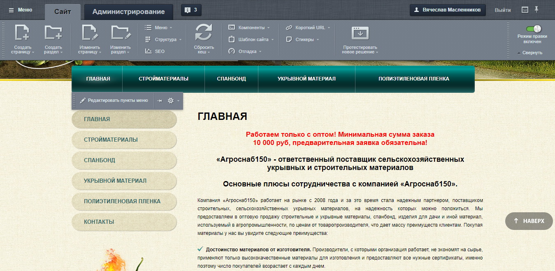
Task: Click the Создать страницу icon
Action: pos(22,33)
